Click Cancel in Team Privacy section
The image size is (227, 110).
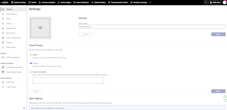coord(36,91)
